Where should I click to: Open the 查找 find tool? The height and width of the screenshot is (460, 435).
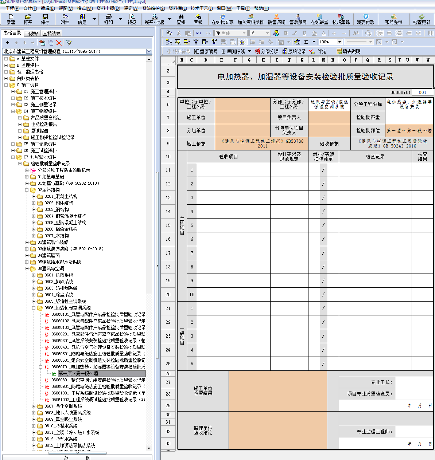[181, 19]
